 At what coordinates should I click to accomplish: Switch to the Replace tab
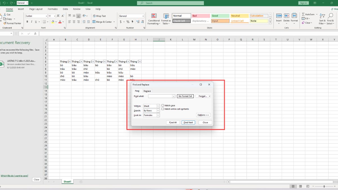(x=147, y=91)
